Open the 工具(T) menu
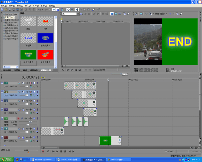This screenshot has height=162, width=202. [x=36, y=6]
